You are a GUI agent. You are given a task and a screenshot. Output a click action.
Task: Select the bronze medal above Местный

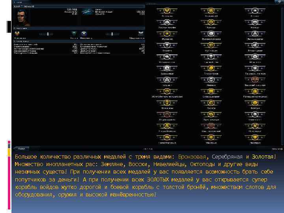211,126
